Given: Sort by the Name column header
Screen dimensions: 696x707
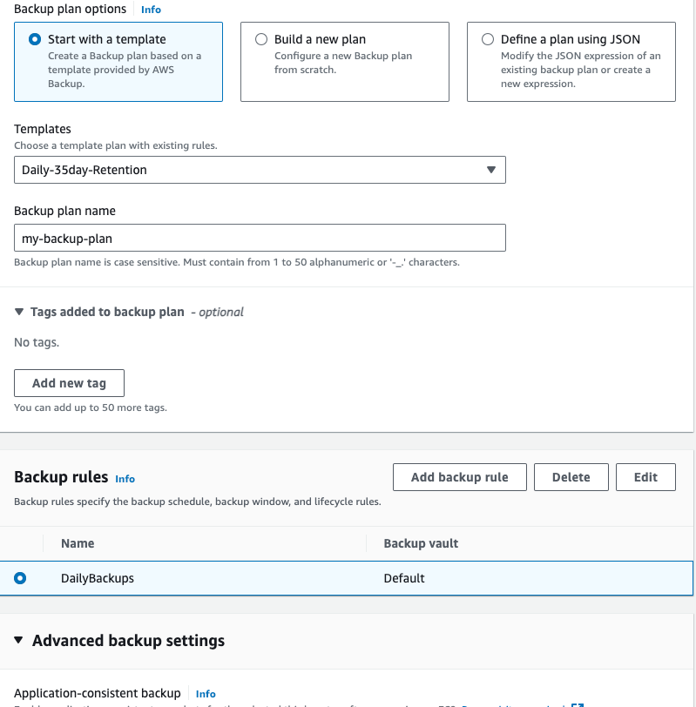Looking at the screenshot, I should [x=77, y=542].
